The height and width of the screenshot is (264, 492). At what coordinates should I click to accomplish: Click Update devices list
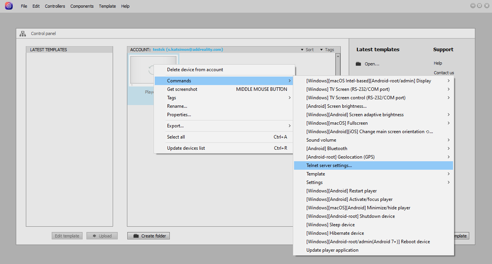click(224, 148)
